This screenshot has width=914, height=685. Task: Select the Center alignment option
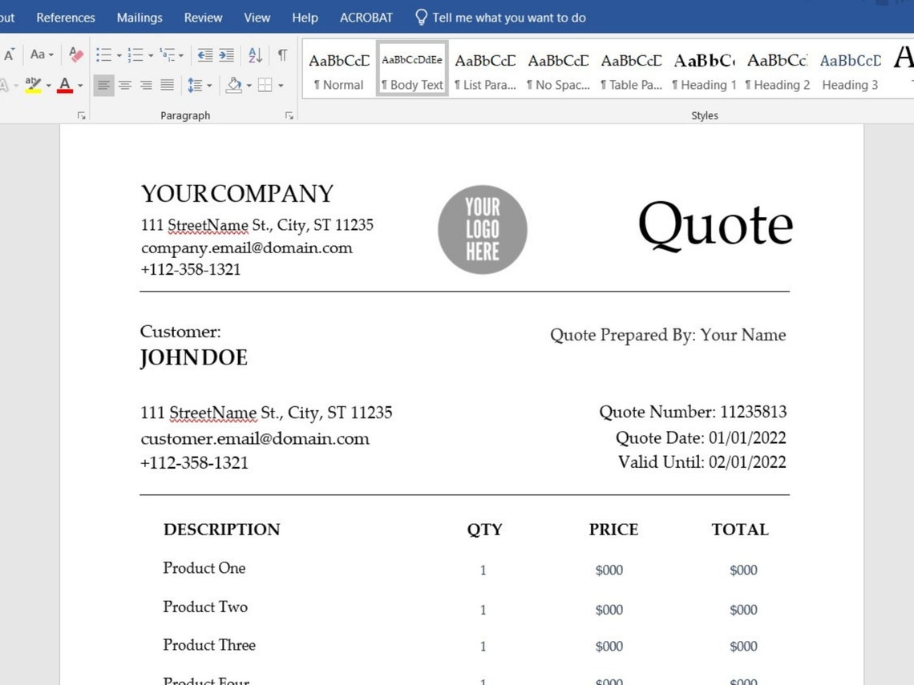click(124, 85)
